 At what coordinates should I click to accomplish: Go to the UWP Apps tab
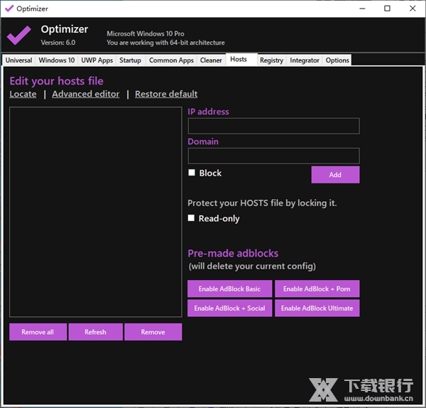point(97,60)
